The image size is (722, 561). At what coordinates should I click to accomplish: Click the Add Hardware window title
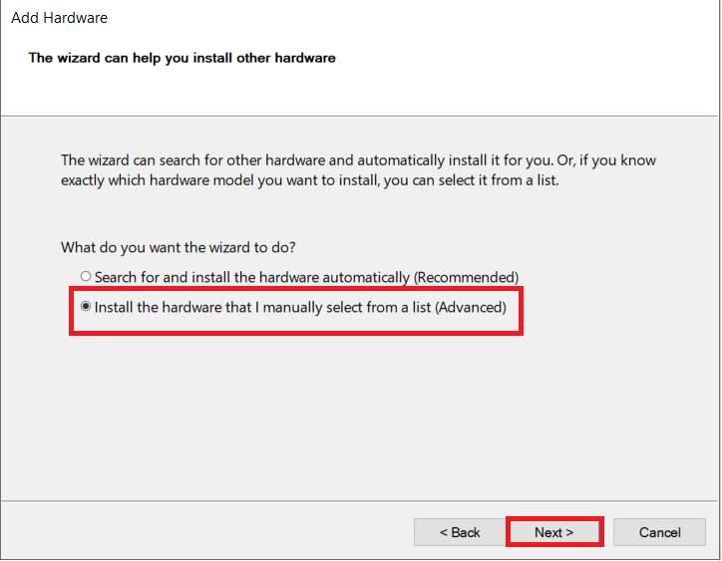click(x=59, y=18)
